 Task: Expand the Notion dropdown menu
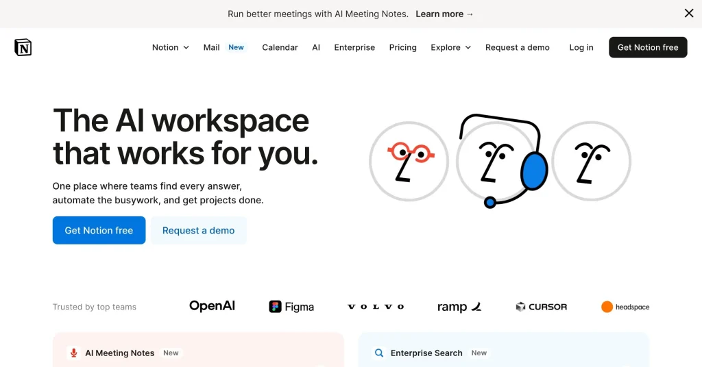171,47
